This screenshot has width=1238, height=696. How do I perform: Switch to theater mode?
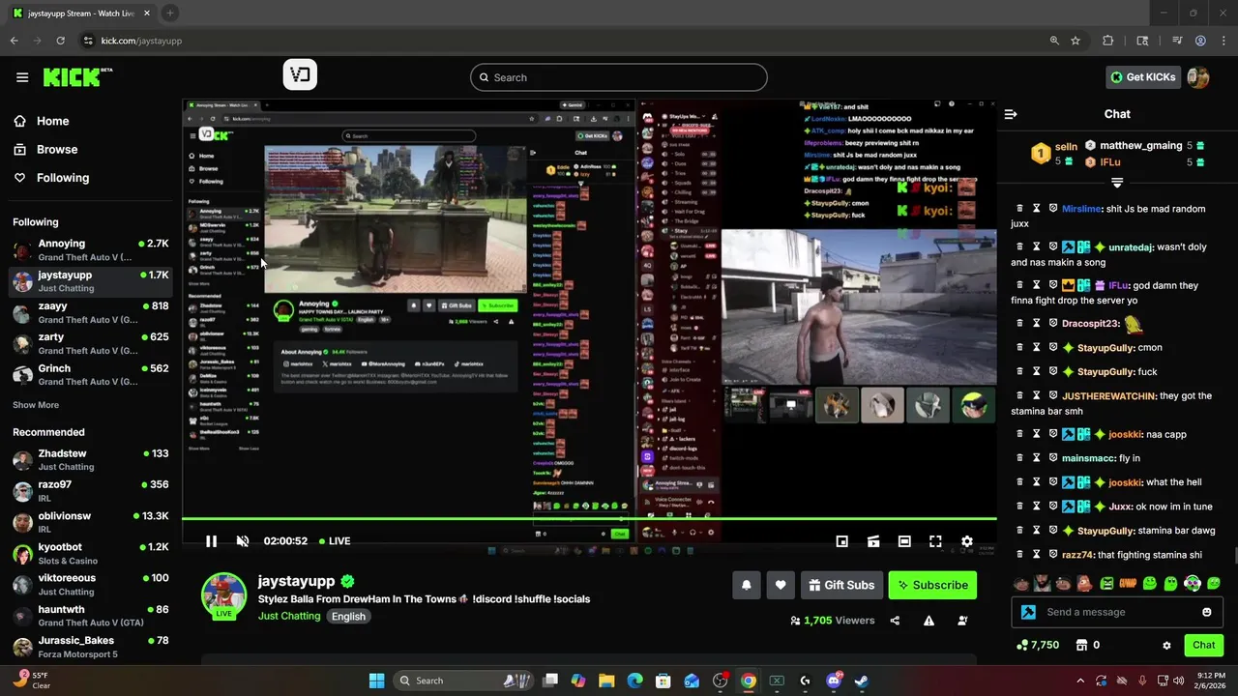(x=904, y=541)
